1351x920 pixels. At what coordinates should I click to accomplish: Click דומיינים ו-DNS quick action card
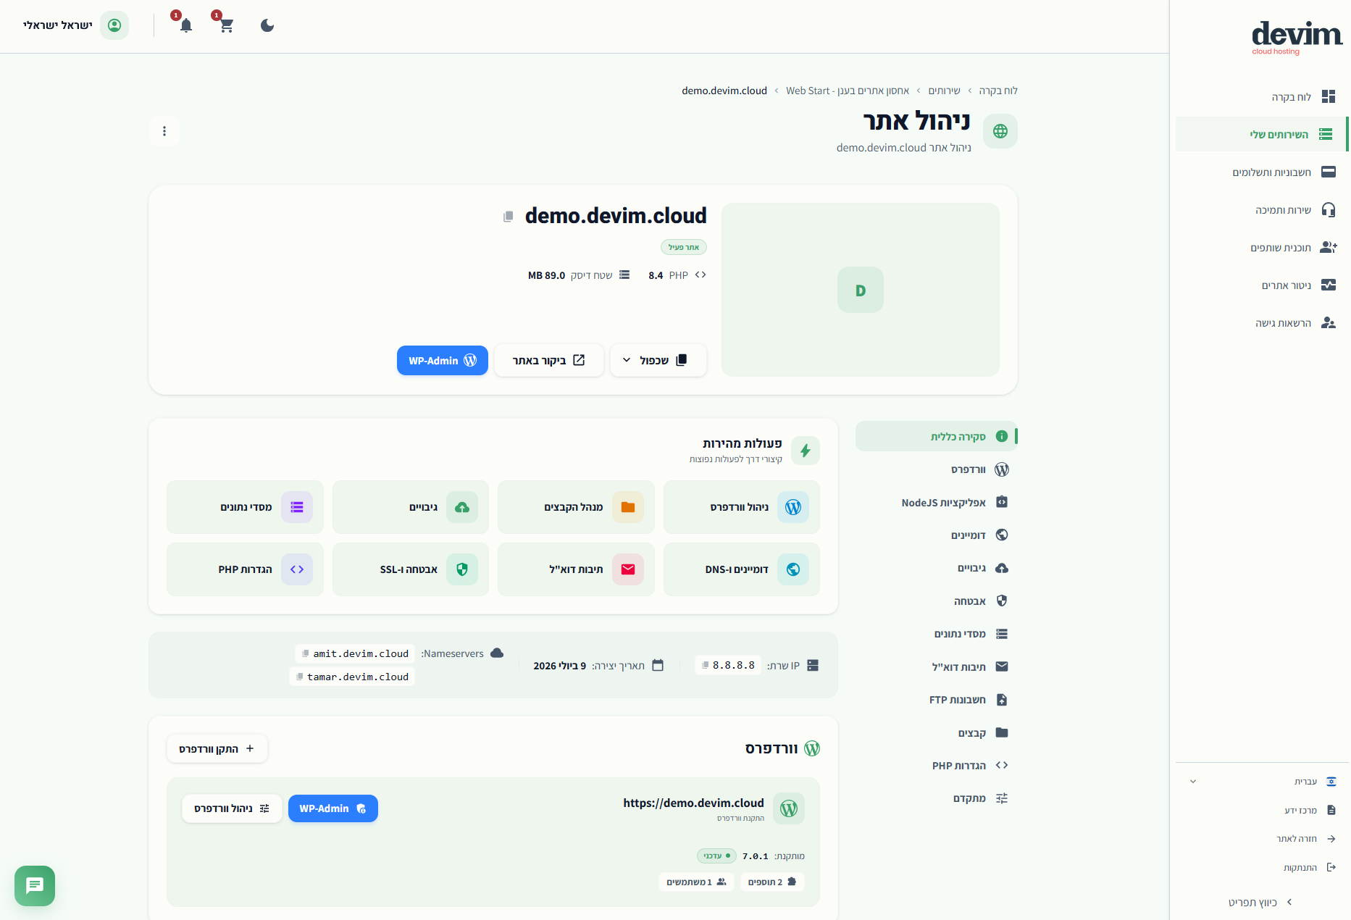[x=742, y=569]
